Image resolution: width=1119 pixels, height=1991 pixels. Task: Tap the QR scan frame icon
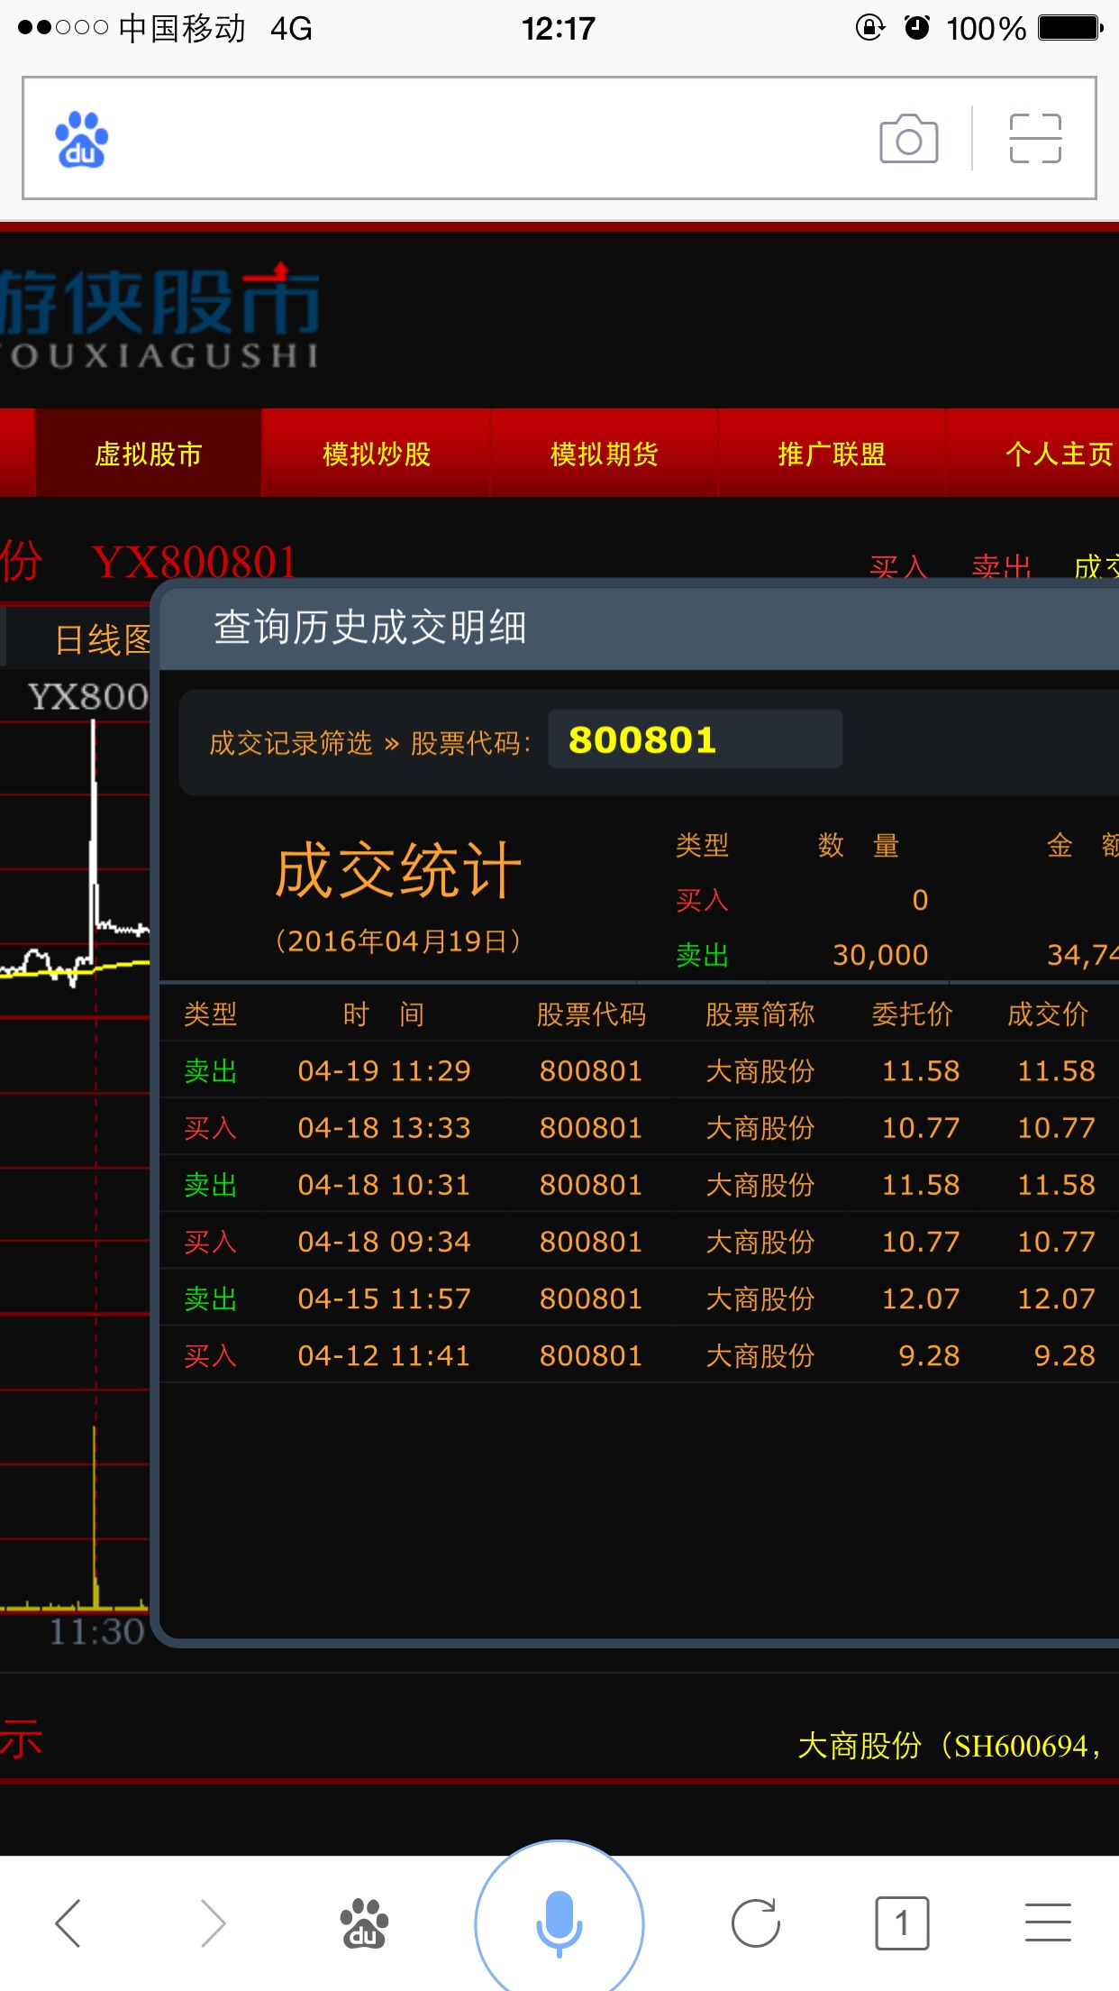pos(1035,139)
